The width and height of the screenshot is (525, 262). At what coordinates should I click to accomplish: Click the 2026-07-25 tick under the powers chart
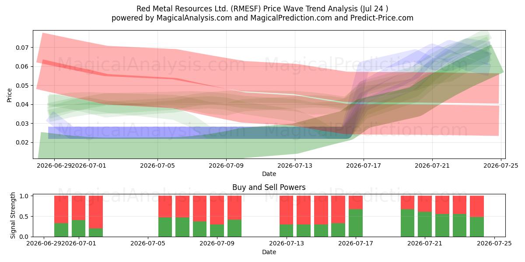(x=494, y=243)
